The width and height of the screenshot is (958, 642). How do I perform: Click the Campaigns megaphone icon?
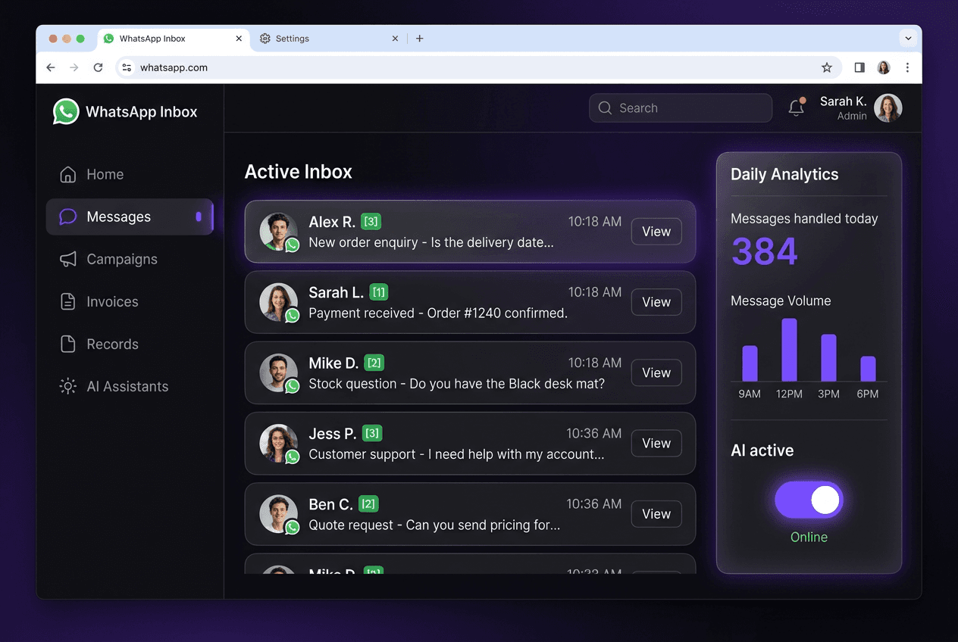point(68,259)
